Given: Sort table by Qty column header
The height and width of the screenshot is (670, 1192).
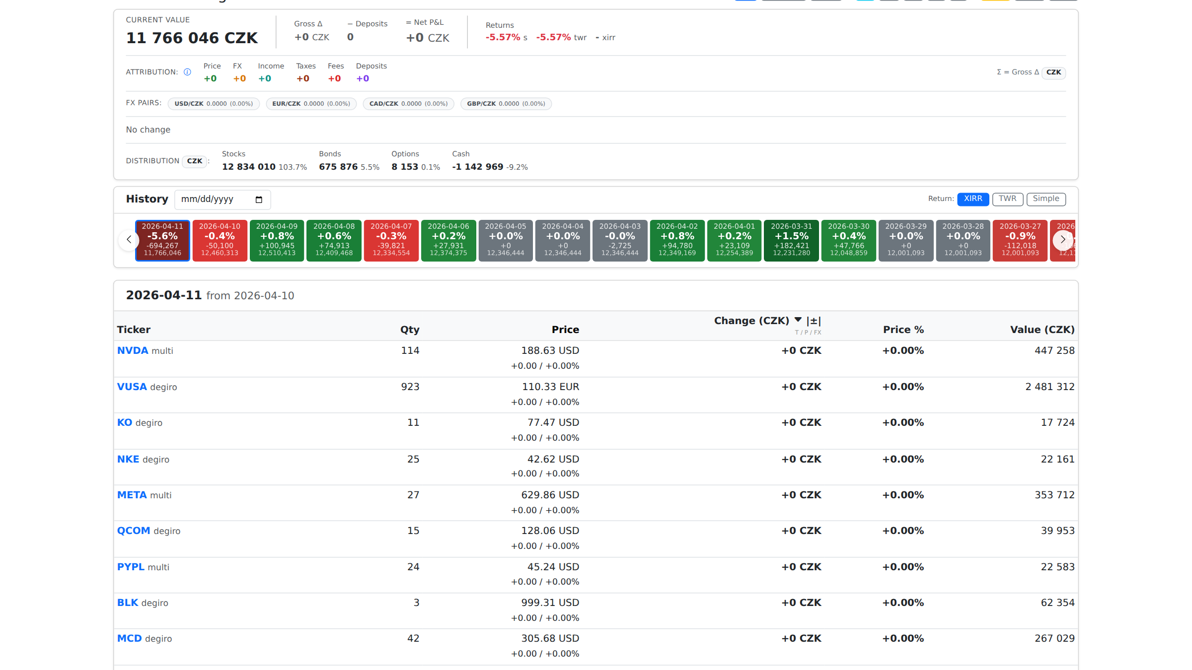Looking at the screenshot, I should tap(410, 330).
